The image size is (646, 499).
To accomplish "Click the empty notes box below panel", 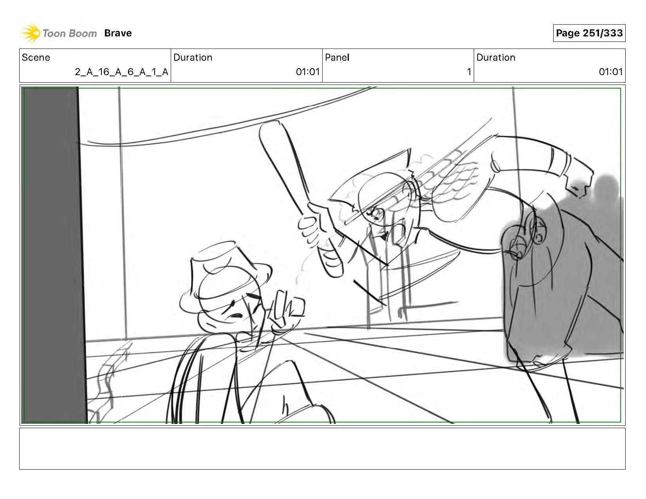I will click(x=322, y=449).
